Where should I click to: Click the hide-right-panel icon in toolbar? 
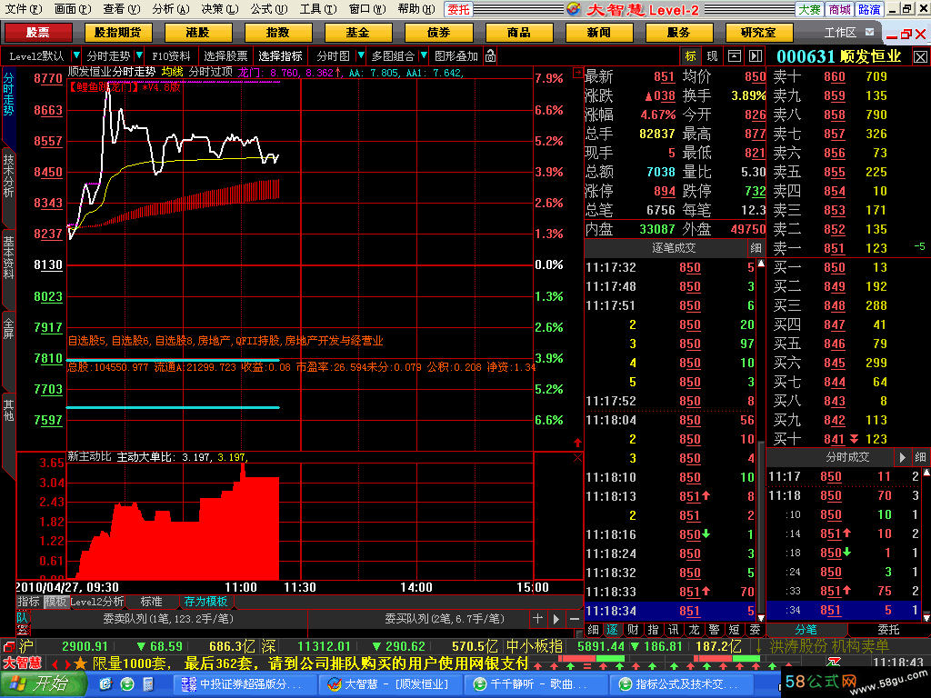[x=756, y=56]
